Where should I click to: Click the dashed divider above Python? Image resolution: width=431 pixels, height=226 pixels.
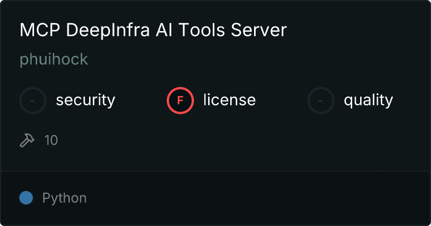coord(216,171)
